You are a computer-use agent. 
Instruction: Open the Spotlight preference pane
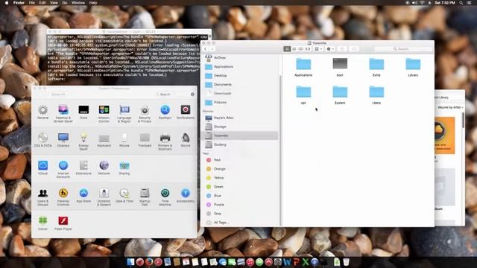(165, 112)
